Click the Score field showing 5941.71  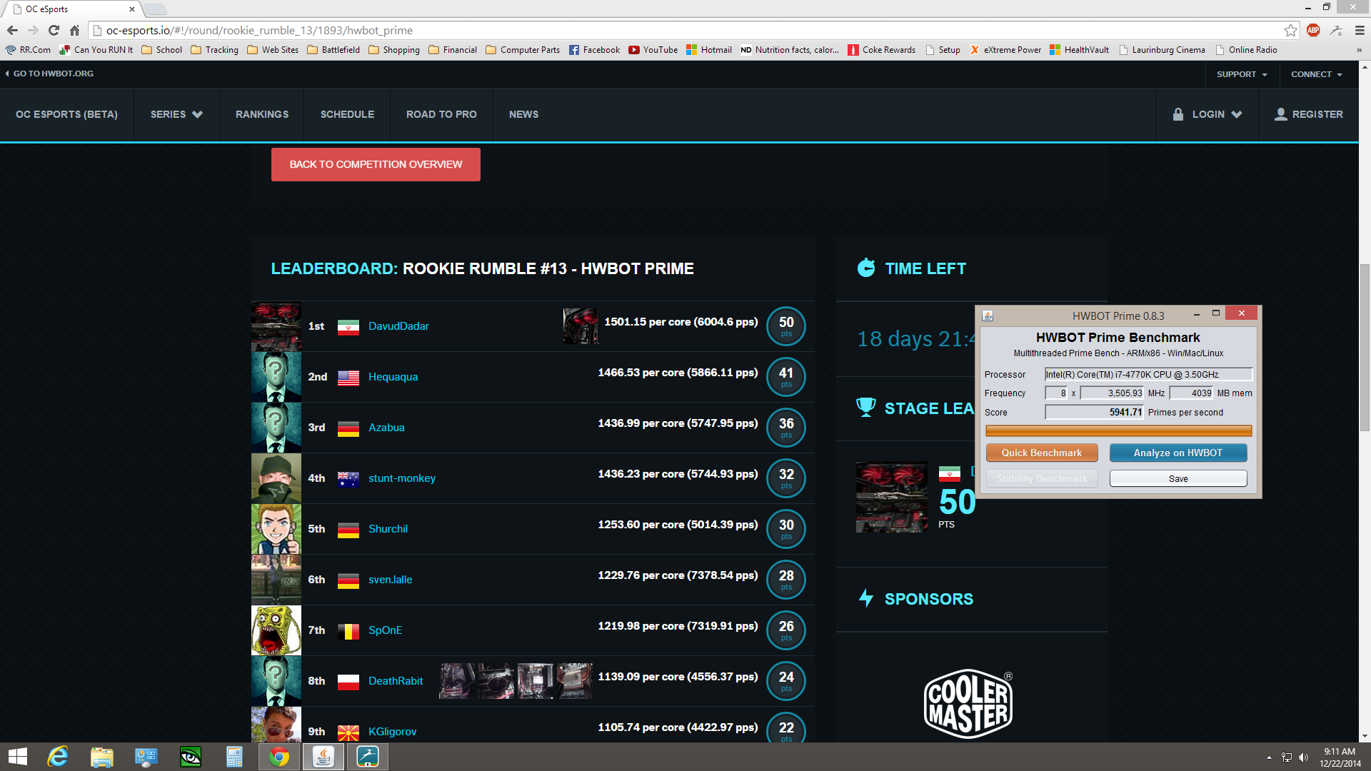pos(1094,412)
